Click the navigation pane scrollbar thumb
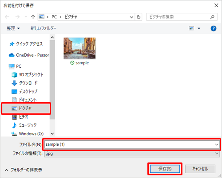The height and width of the screenshot is (178, 222). point(52,80)
